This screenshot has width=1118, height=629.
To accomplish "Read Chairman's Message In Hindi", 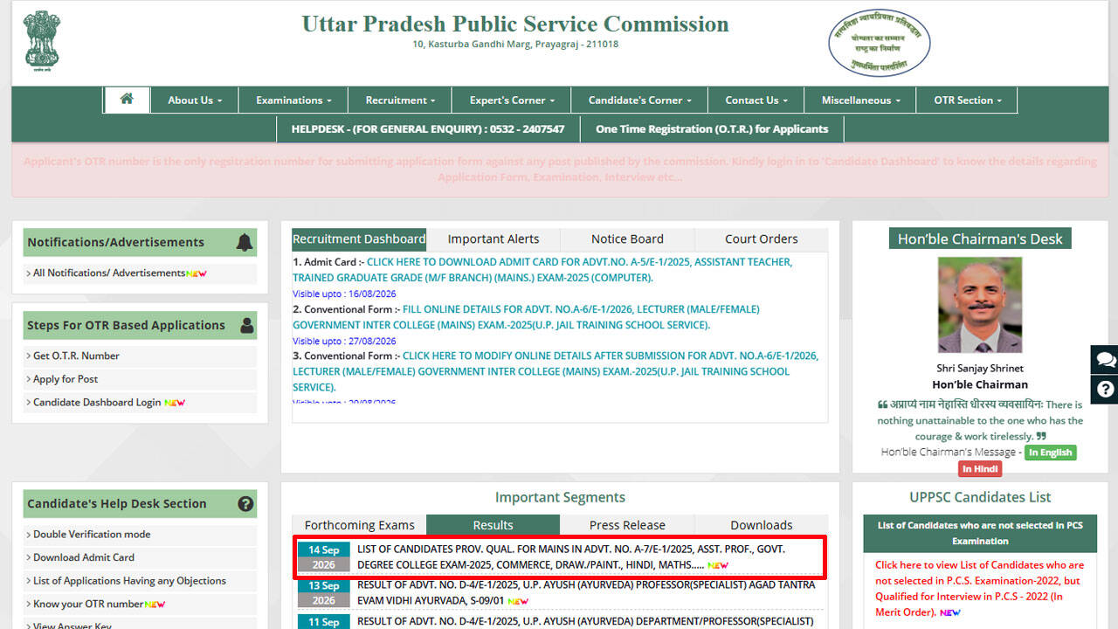I will pos(980,469).
